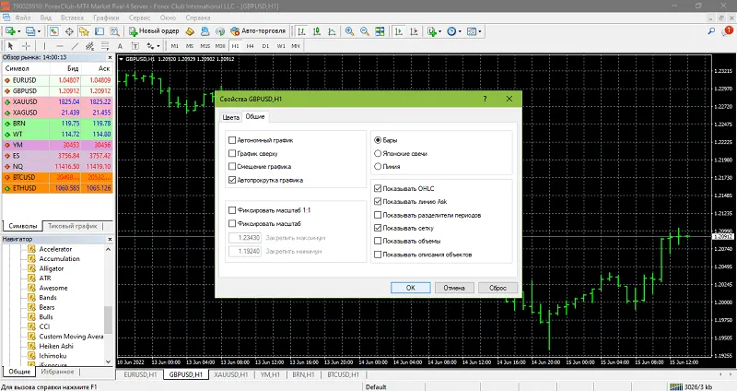
Task: Click the Отмена button
Action: (454, 288)
